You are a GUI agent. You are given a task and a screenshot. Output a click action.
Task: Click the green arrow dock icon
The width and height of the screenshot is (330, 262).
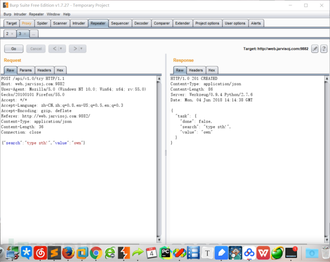click(x=138, y=252)
